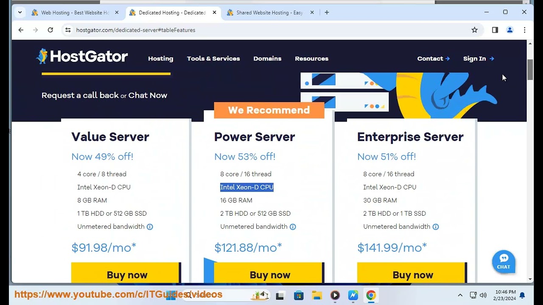This screenshot has width=543, height=305.
Task: Open Microsoft Store from the taskbar
Action: coord(299,295)
